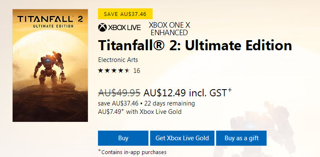Click the Xbox One X Enhanced label
The image size is (320, 157).
169,28
